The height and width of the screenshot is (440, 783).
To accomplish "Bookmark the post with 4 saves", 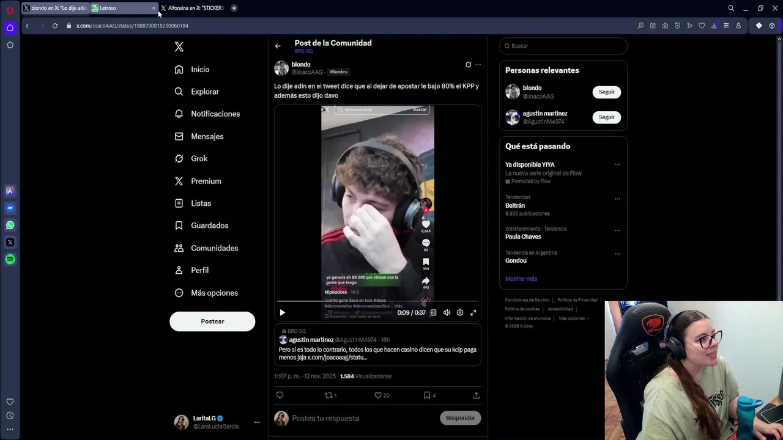I will (x=429, y=395).
